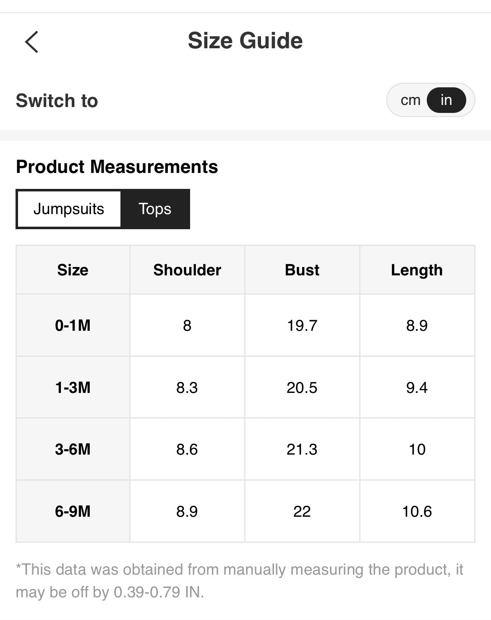This screenshot has width=491, height=620.
Task: Open the Jumpsuits measurements tab
Action: coord(69,209)
